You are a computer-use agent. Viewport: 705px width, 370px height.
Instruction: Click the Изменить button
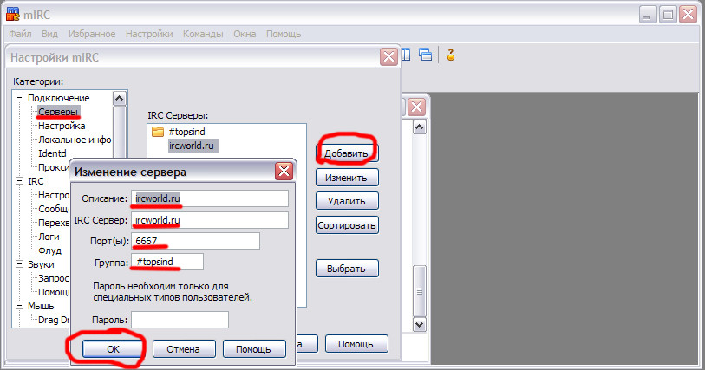click(347, 178)
